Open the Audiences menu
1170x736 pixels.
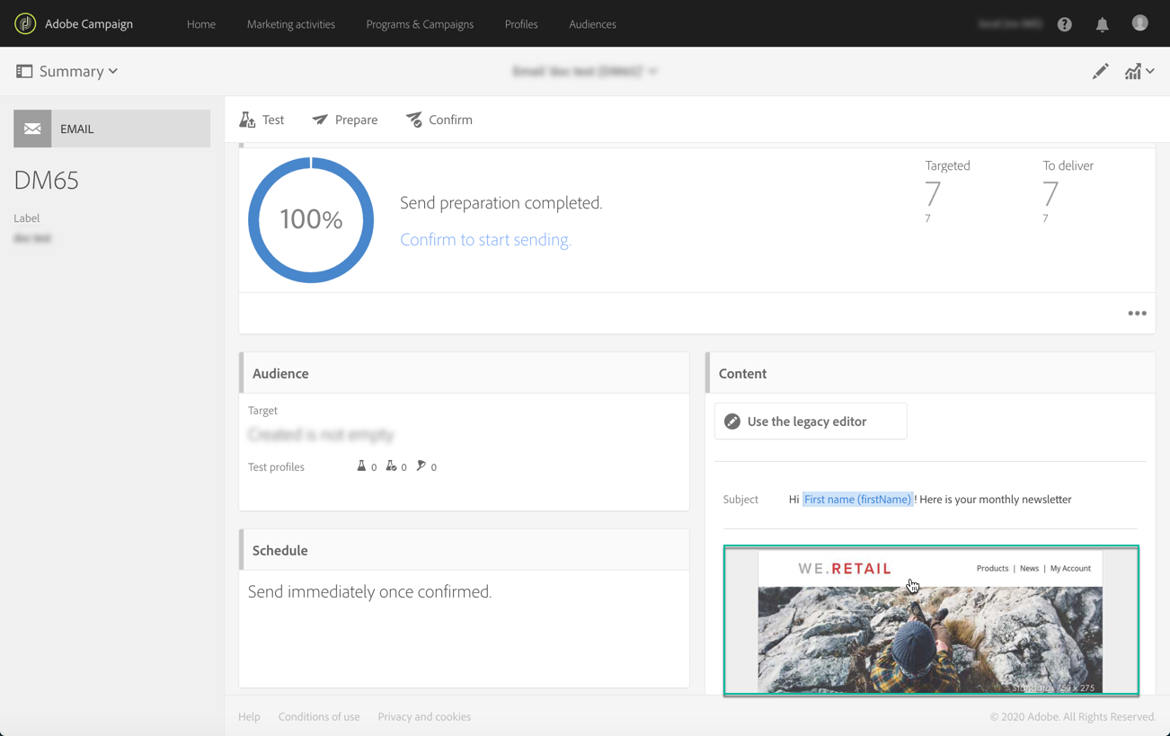(592, 24)
